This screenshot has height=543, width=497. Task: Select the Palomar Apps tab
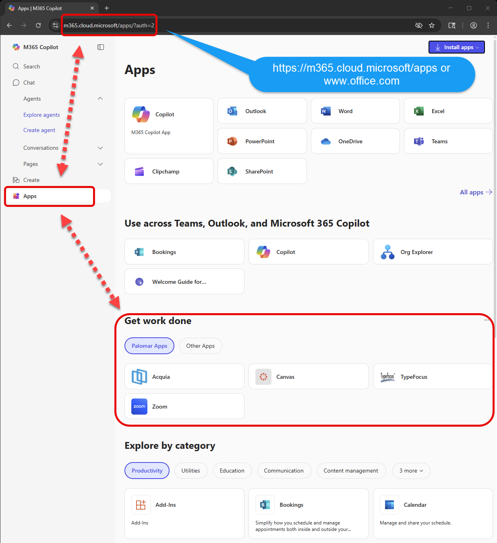(x=149, y=346)
